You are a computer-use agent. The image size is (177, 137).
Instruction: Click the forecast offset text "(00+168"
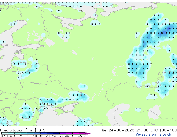point(168,130)
